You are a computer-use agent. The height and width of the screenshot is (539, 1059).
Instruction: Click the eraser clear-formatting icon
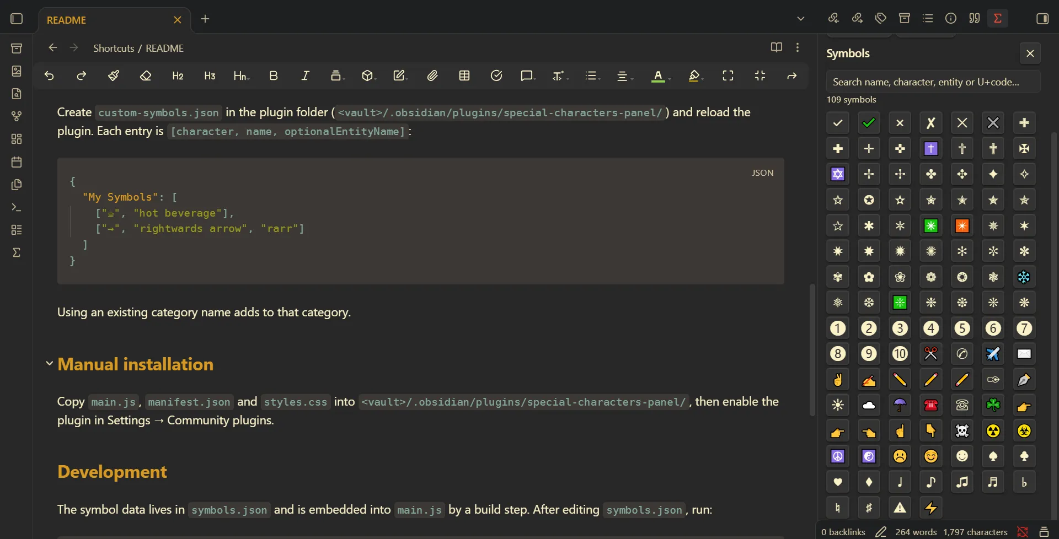[x=146, y=76]
